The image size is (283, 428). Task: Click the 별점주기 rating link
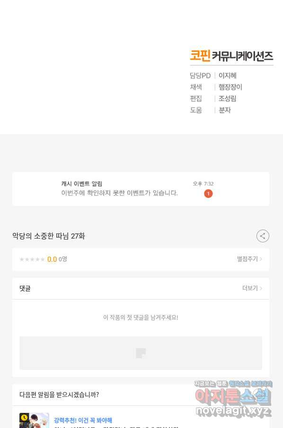(248, 259)
